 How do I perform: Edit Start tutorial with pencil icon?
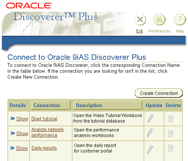click(151, 119)
